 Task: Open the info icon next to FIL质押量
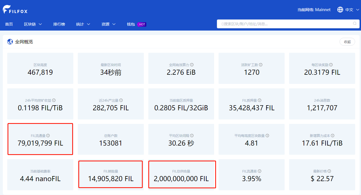point(260,100)
